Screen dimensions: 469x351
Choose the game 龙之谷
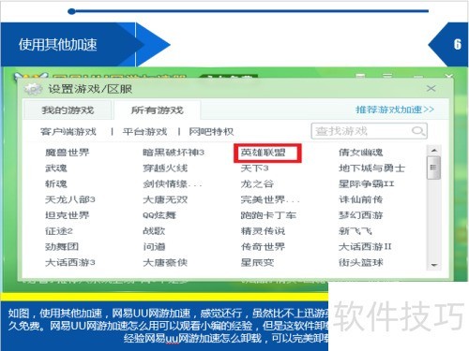[257, 184]
